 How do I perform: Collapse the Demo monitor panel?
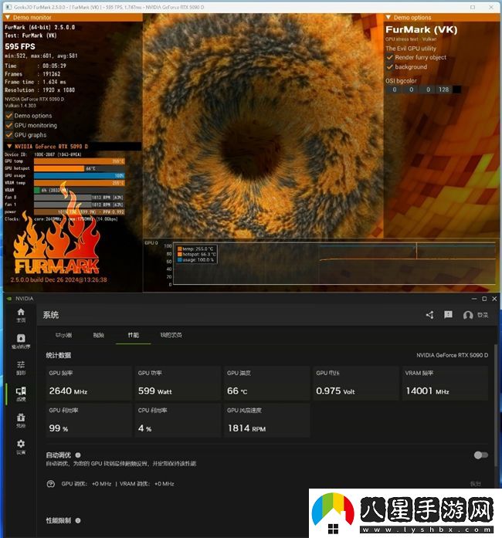(x=8, y=18)
